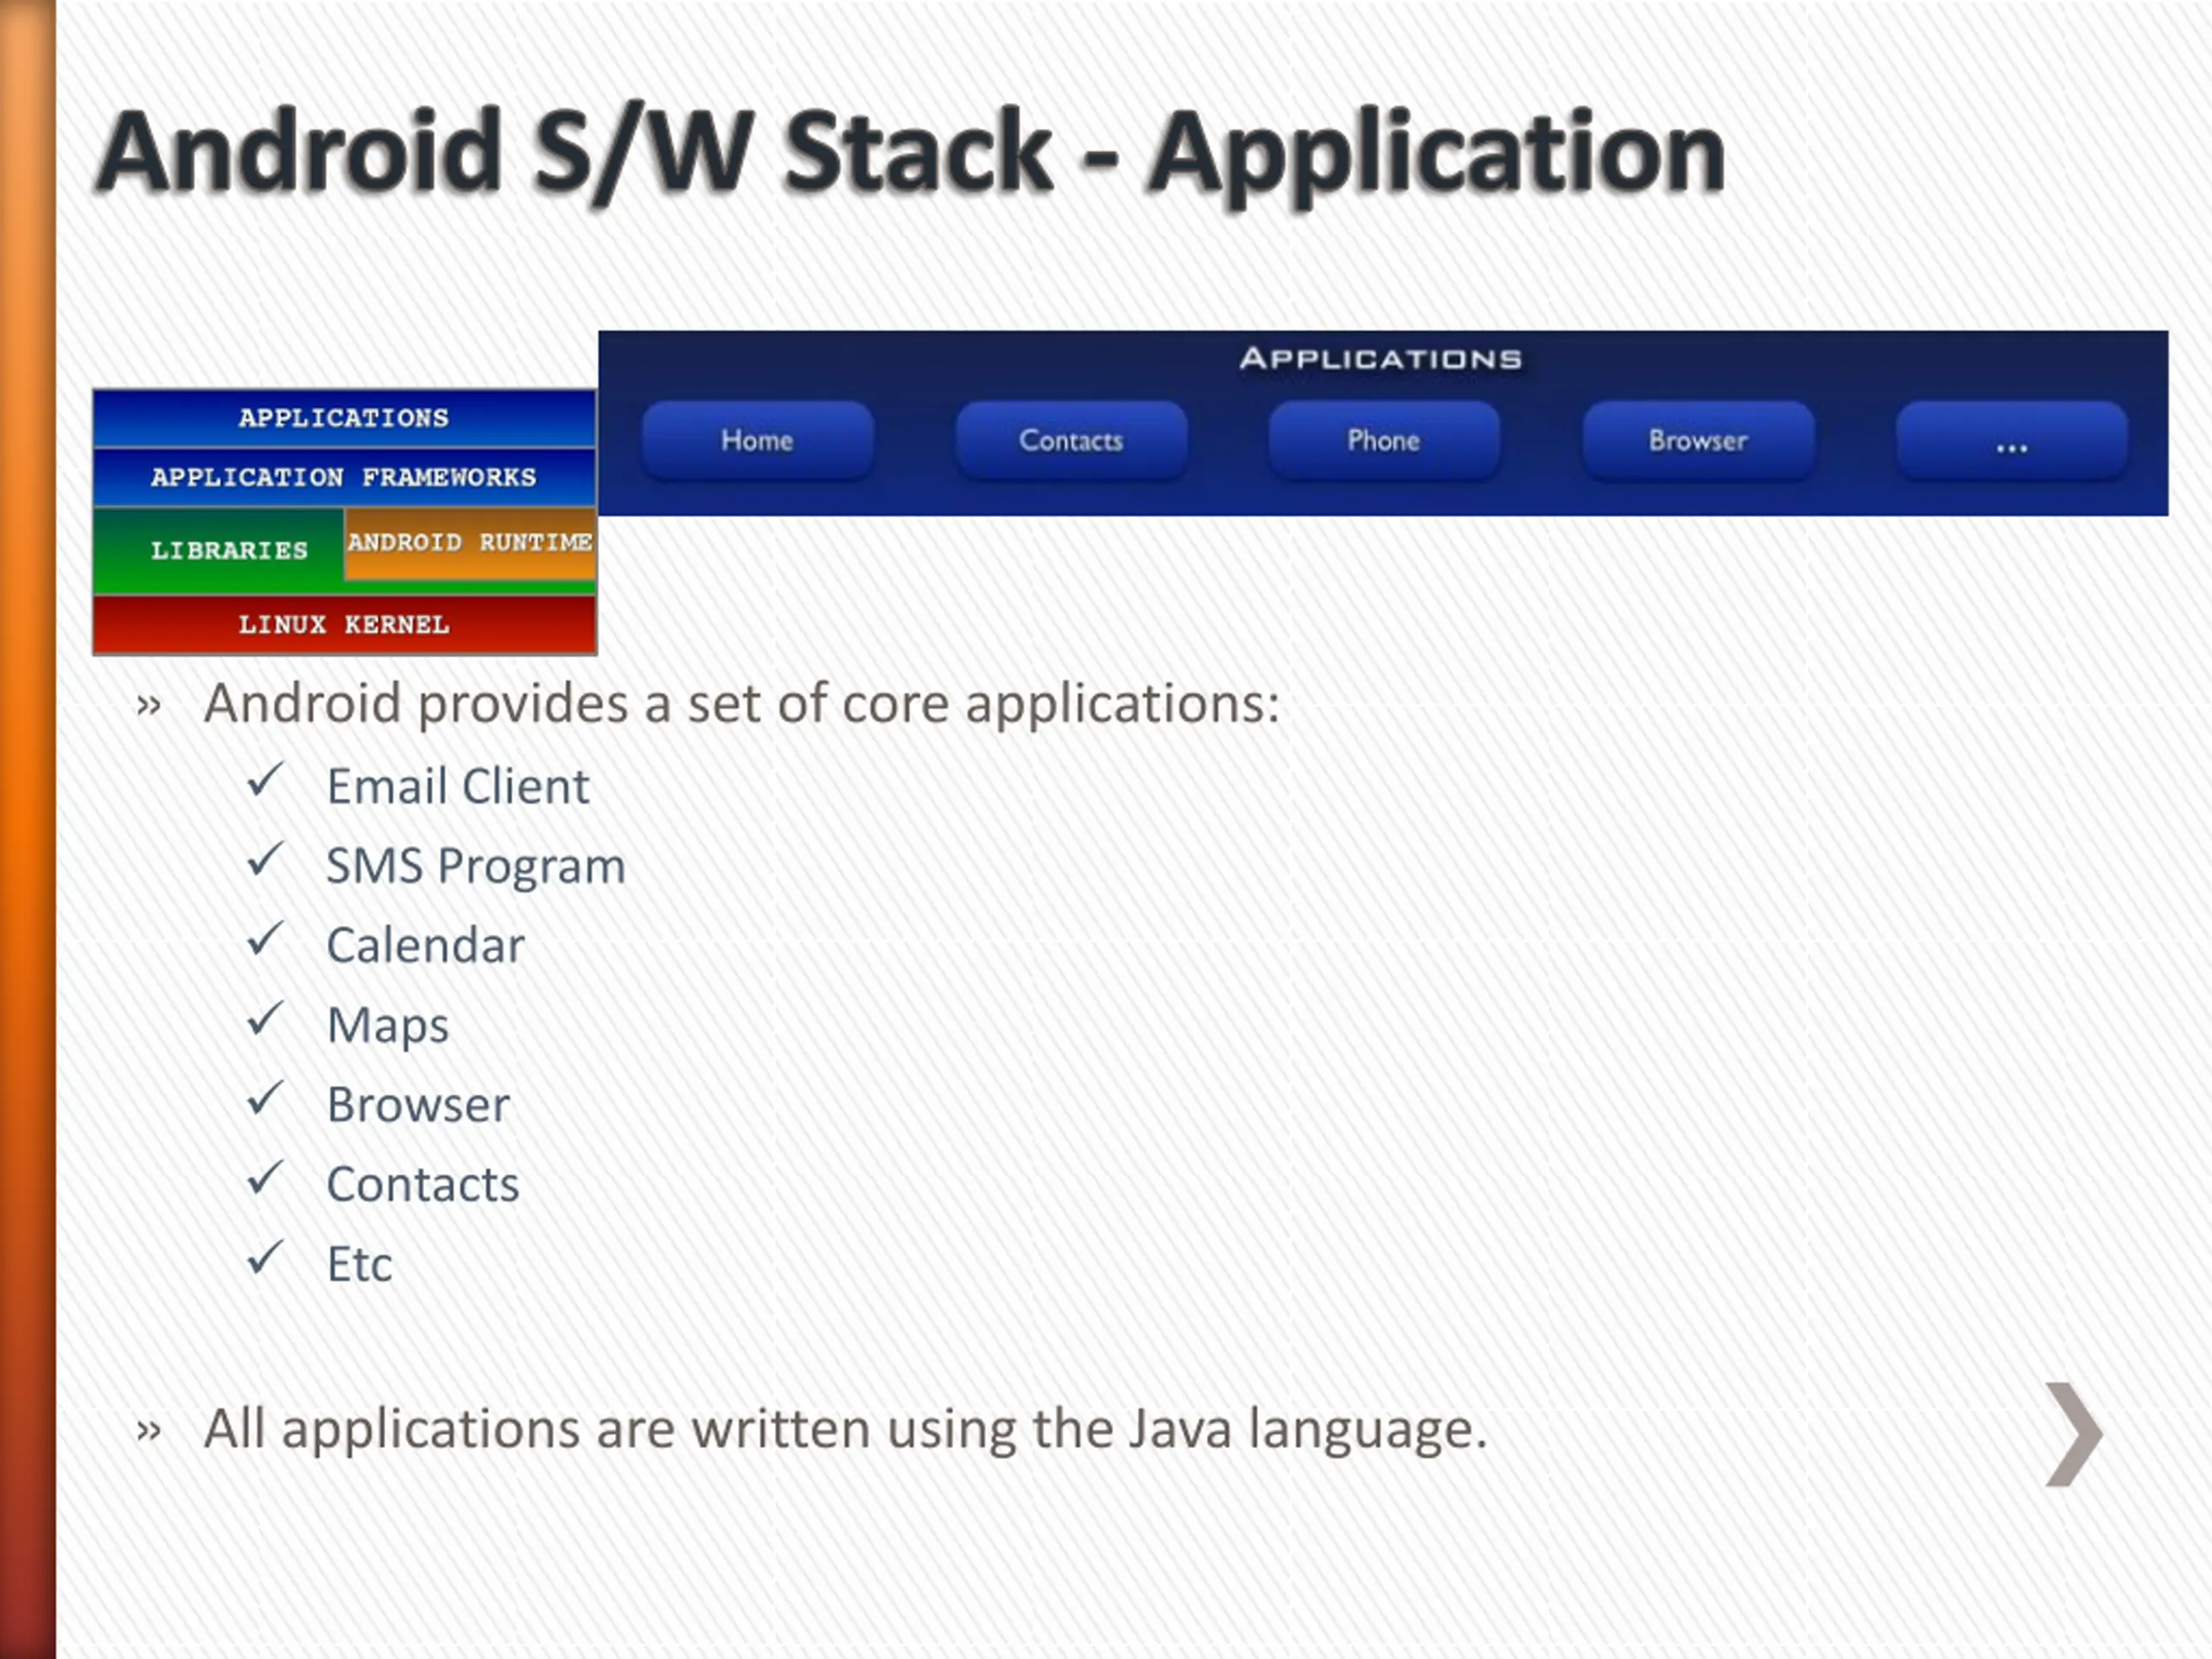Click the ellipsis more-apps button
Image resolution: width=2212 pixels, height=1659 pixels.
[2011, 443]
